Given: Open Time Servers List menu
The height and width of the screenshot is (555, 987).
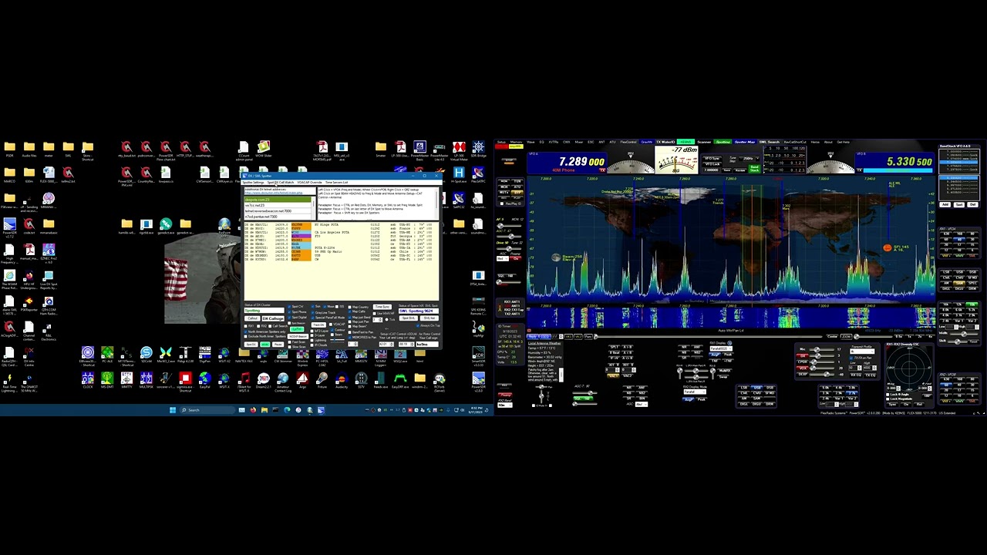Looking at the screenshot, I should [x=336, y=183].
